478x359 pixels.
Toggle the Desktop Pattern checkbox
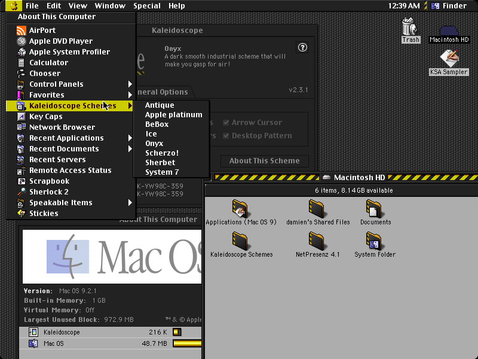point(226,136)
